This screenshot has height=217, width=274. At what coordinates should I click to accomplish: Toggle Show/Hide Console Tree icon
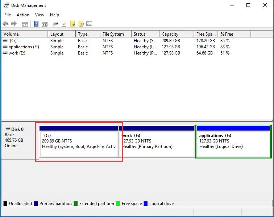pos(25,24)
